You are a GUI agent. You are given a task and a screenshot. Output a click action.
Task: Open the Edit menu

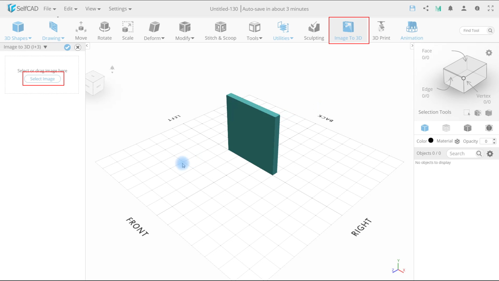(x=68, y=9)
